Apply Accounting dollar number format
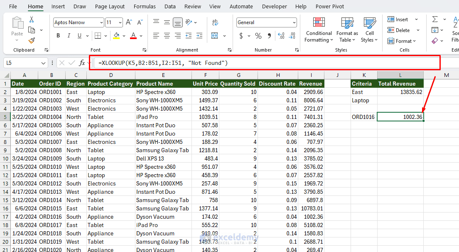459x252 pixels. pos(241,36)
